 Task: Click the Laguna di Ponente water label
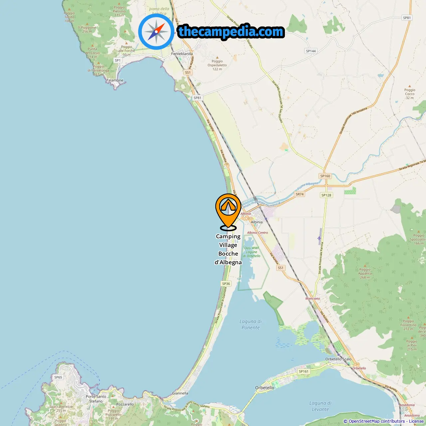251,324
